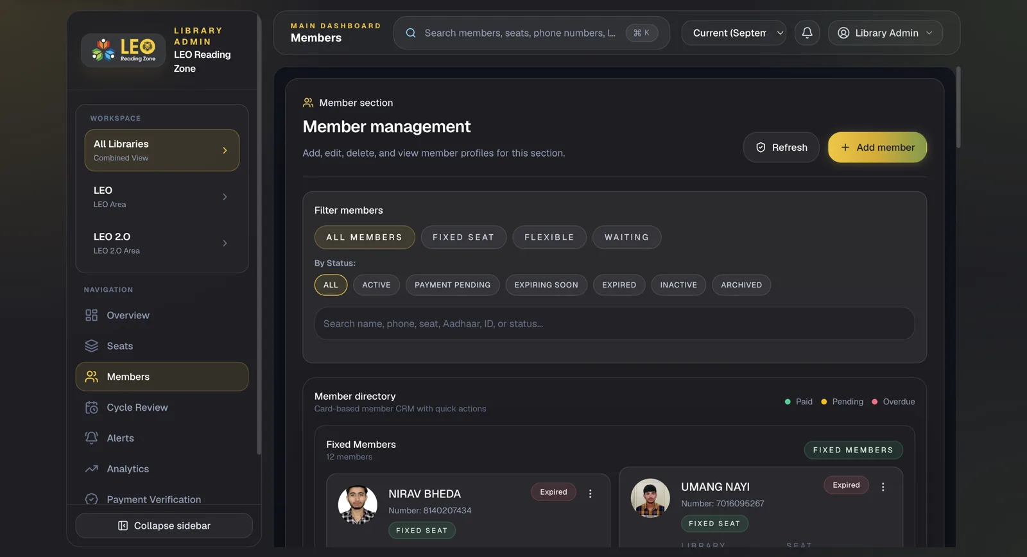
Task: Click the LEO Reading Zone logo
Action: click(x=123, y=50)
